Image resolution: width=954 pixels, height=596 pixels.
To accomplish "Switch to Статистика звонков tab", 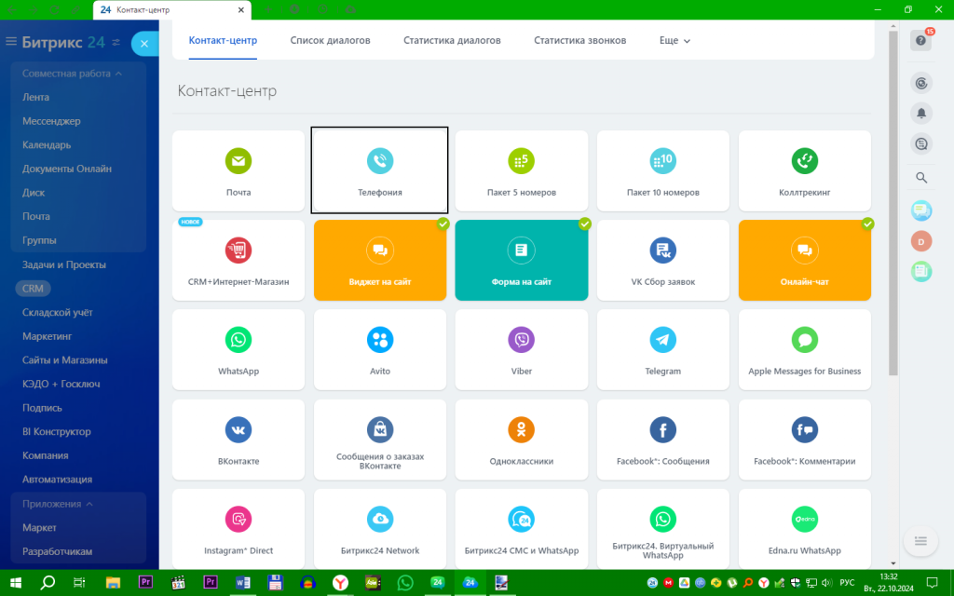I will pos(579,41).
